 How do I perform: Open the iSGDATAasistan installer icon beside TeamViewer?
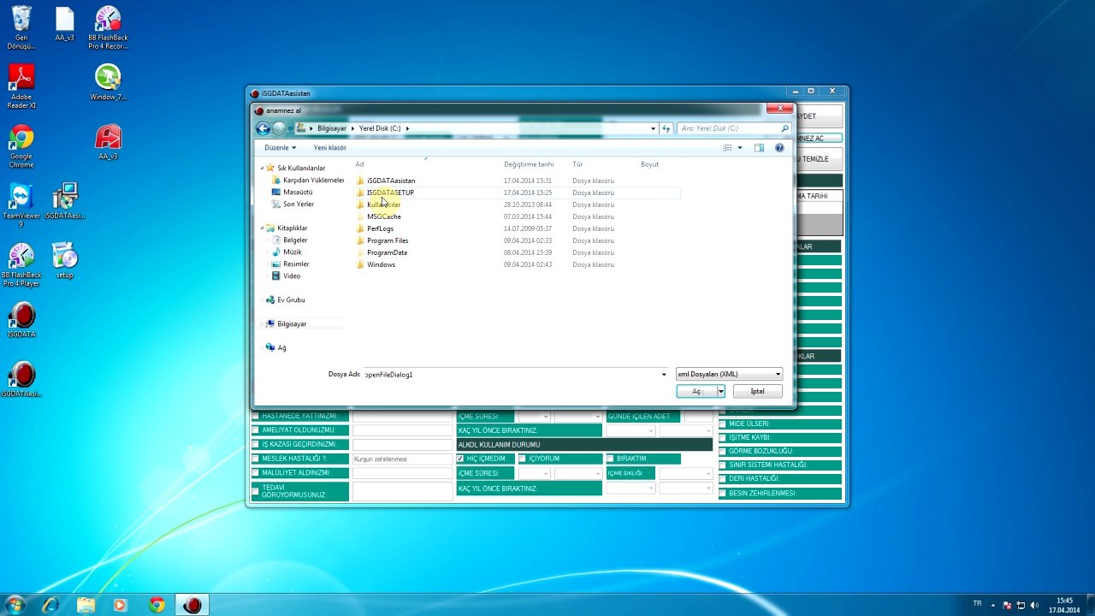click(64, 202)
